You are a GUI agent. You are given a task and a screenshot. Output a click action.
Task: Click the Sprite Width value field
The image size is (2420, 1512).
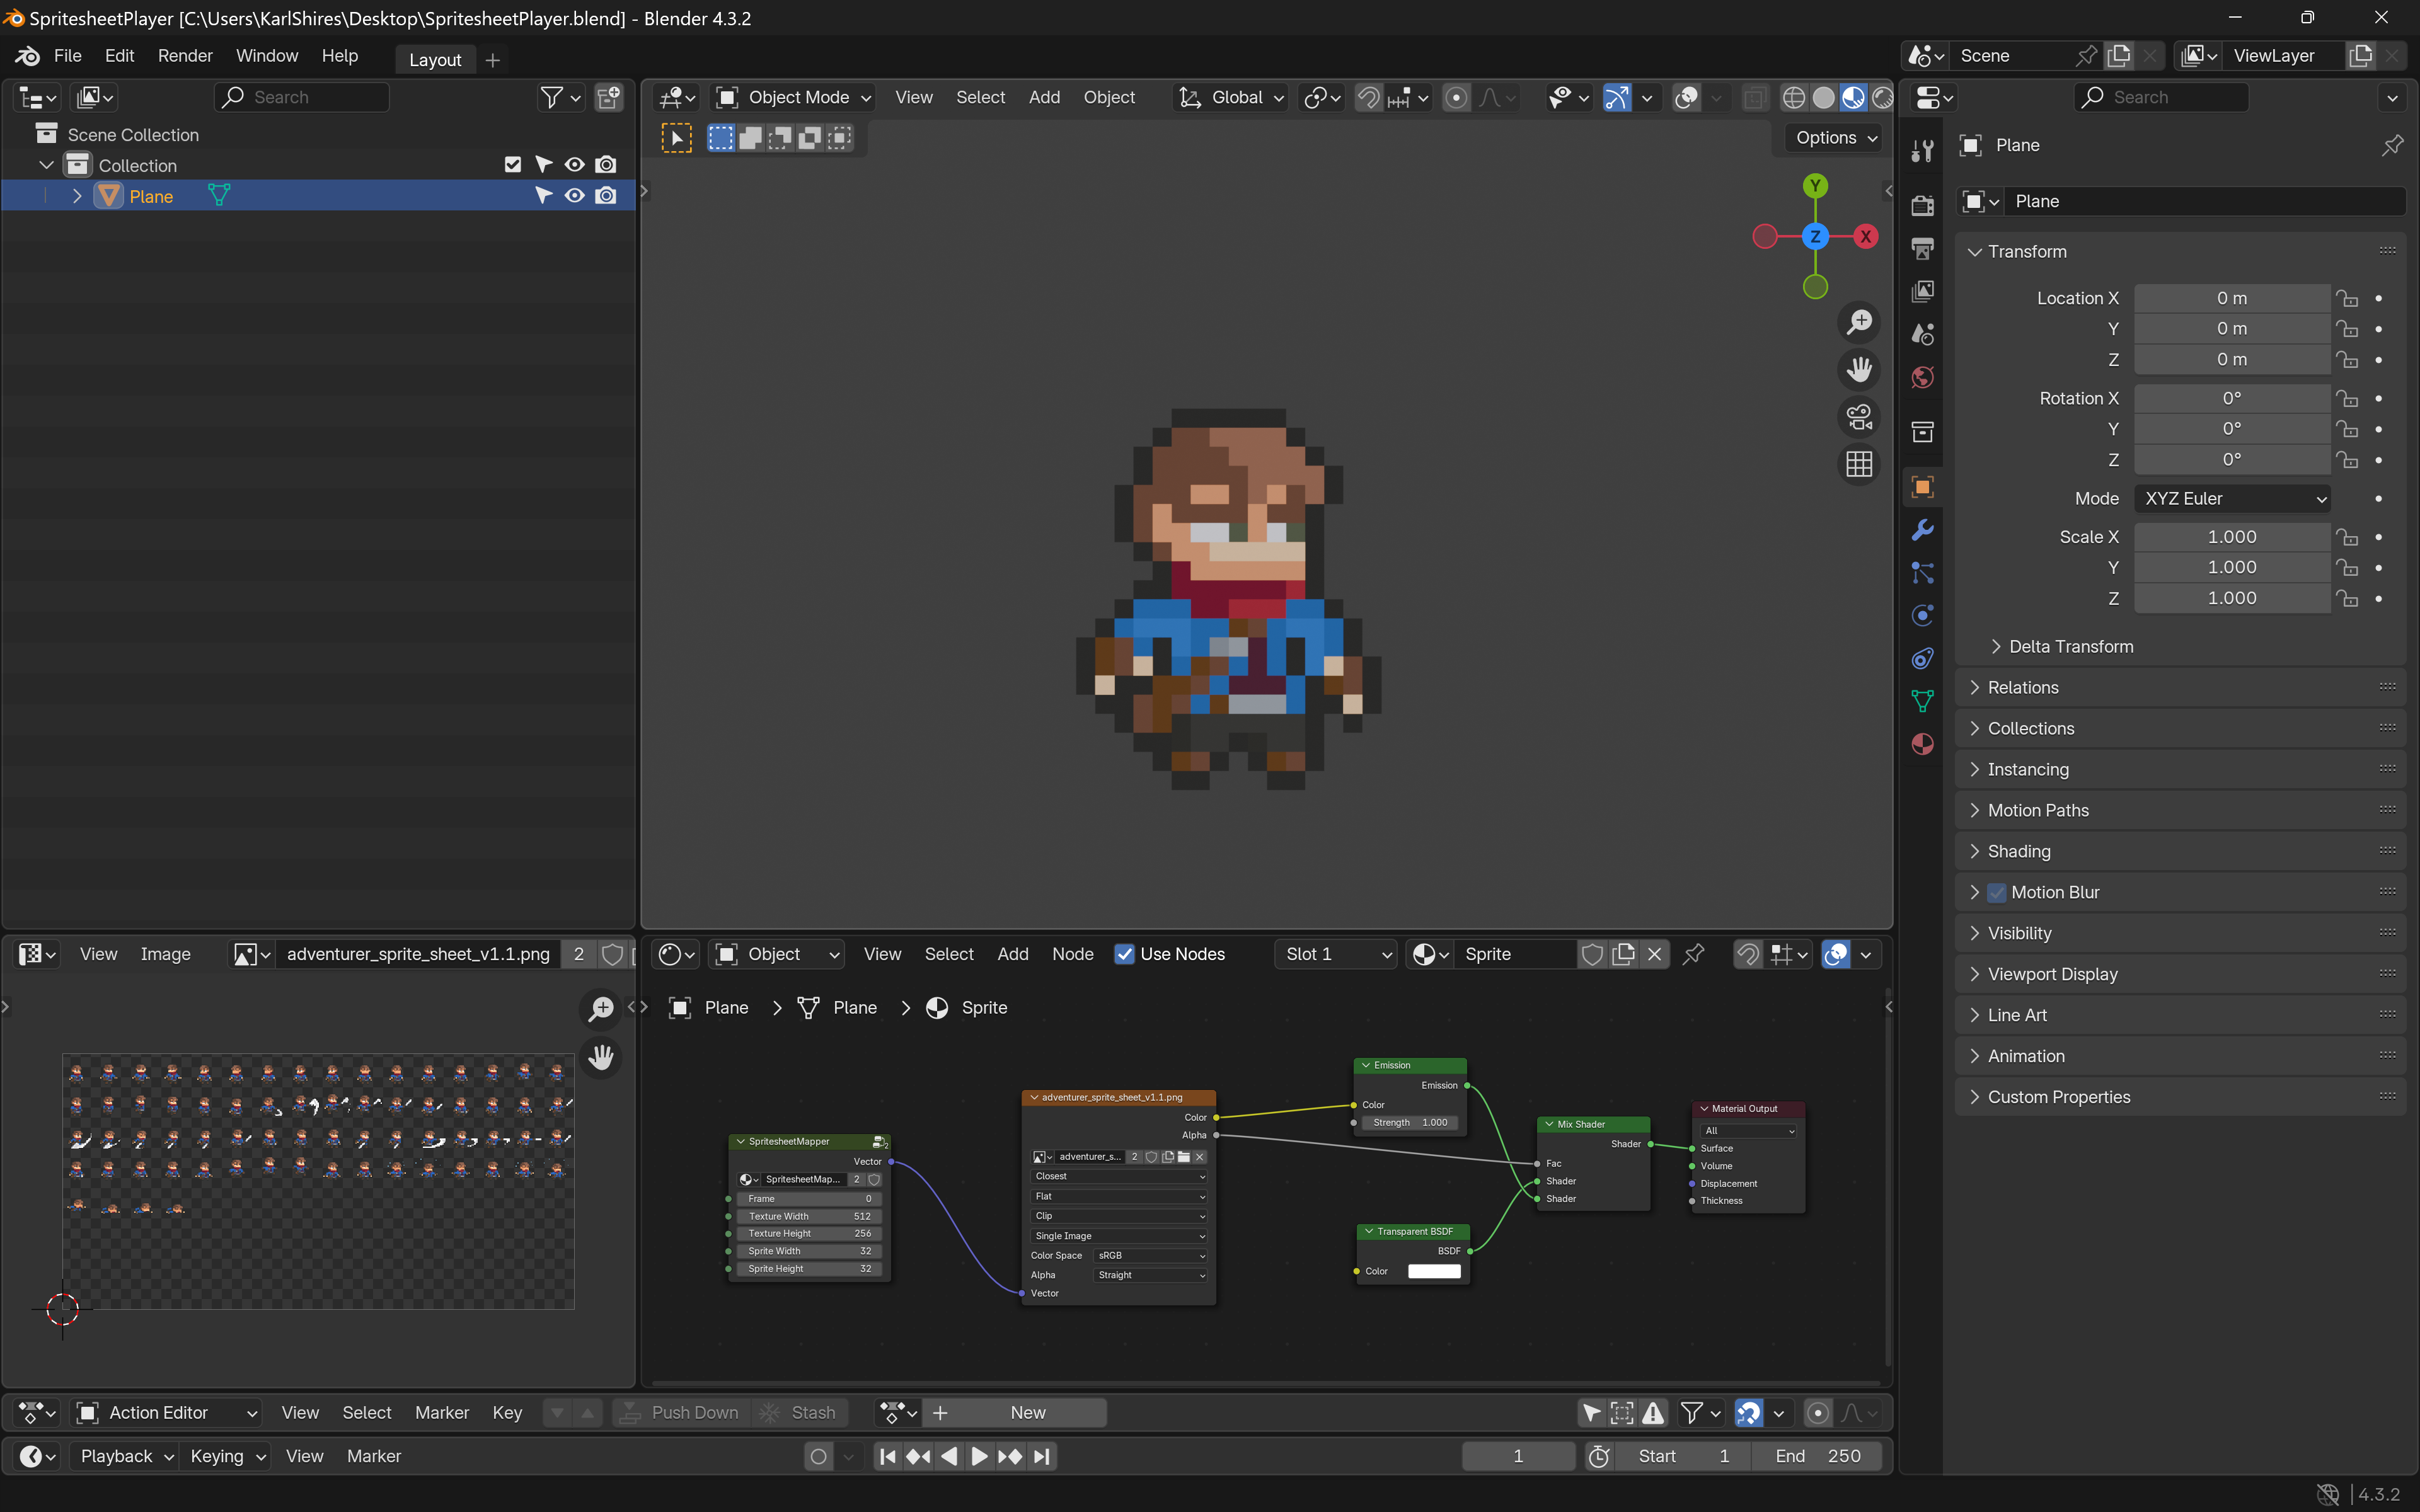pyautogui.click(x=809, y=1252)
